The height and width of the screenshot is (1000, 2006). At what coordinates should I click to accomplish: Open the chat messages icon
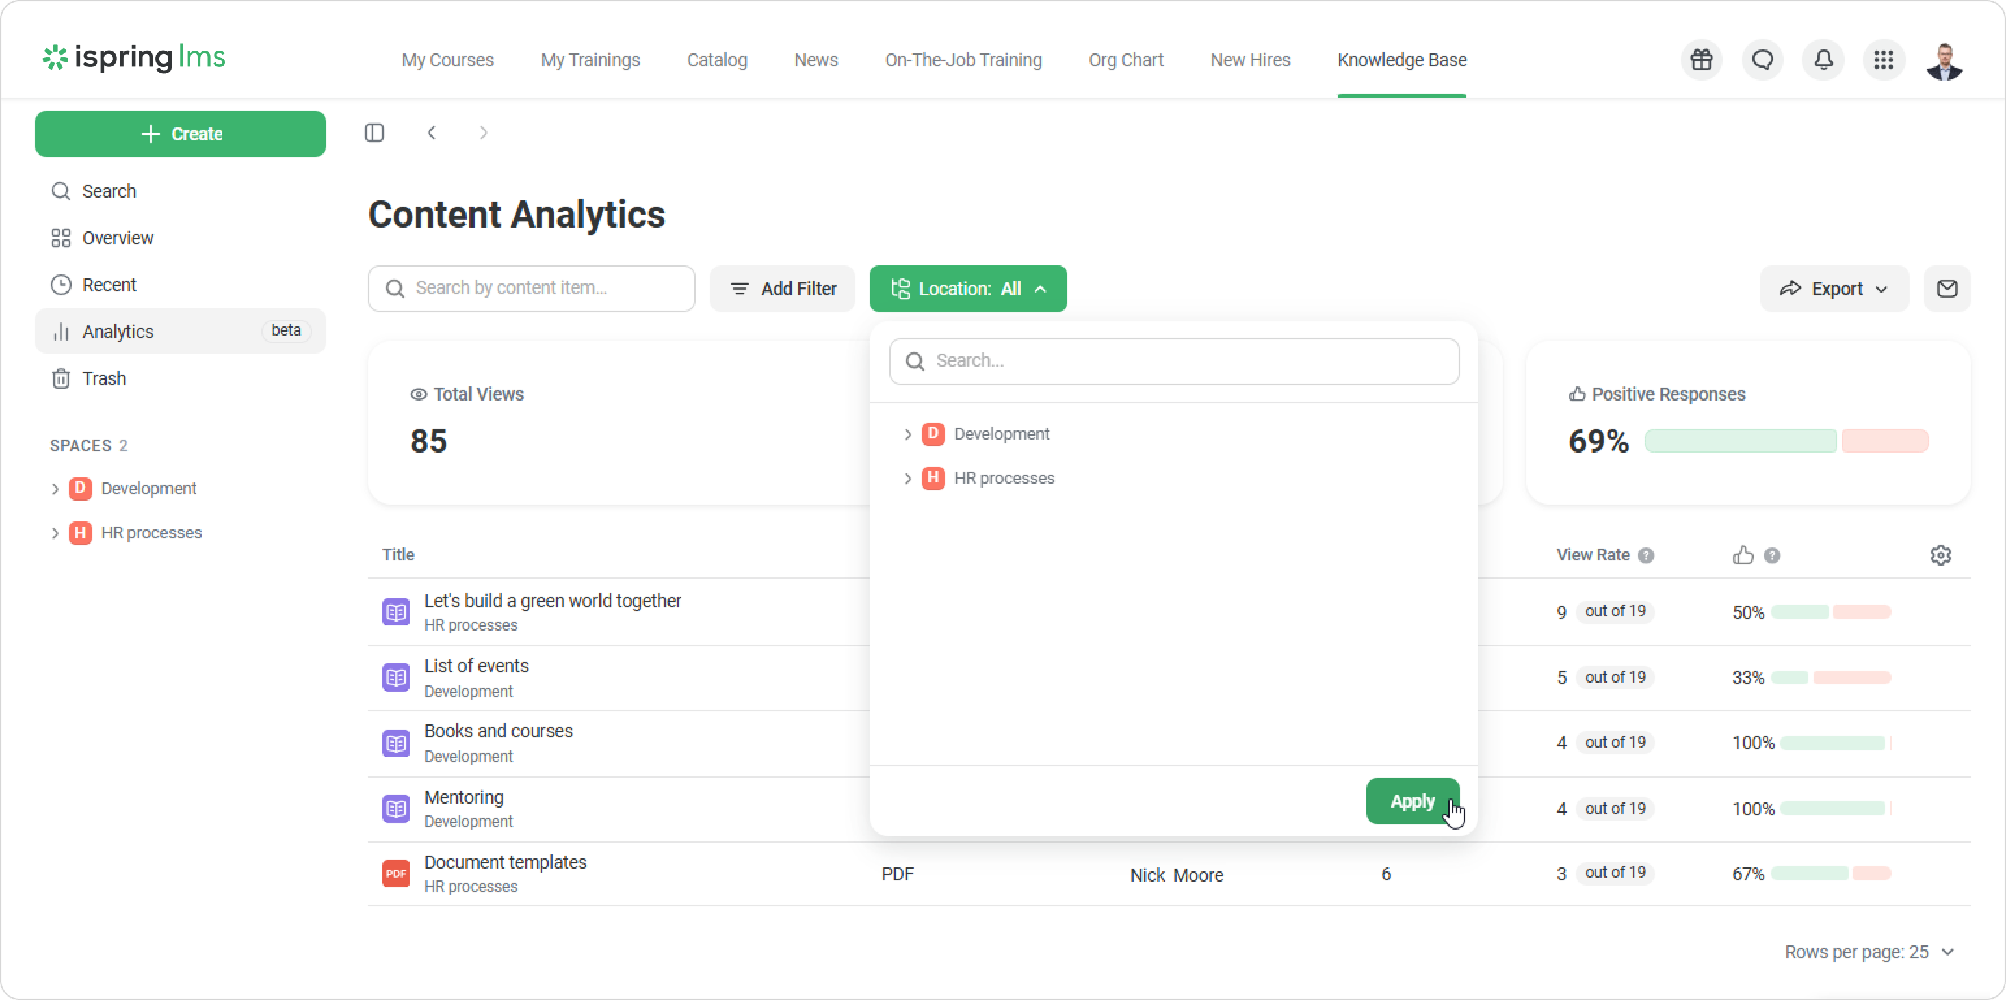tap(1762, 60)
